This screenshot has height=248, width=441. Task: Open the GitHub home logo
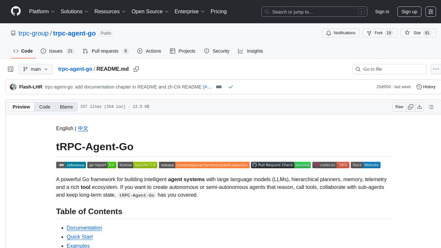point(16,11)
